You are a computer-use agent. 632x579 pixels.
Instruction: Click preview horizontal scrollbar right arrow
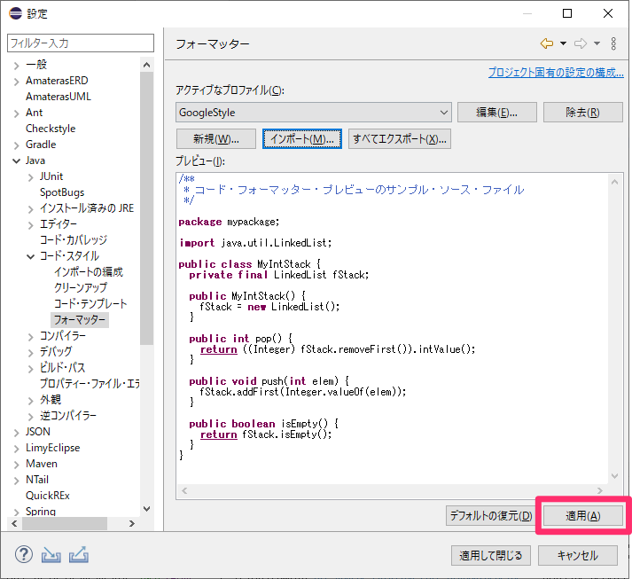pos(600,490)
